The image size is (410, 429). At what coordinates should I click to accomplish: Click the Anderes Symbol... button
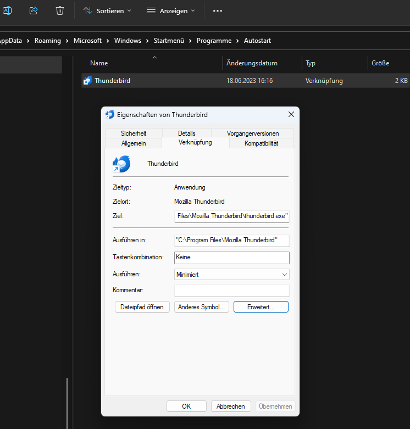202,307
